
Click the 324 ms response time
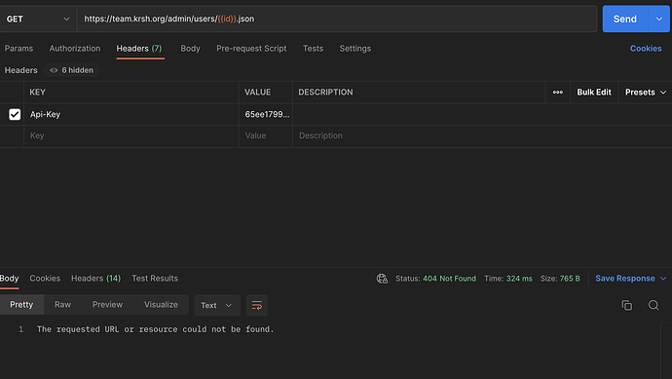[x=519, y=279]
